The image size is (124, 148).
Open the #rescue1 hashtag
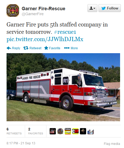pyautogui.click(x=65, y=32)
